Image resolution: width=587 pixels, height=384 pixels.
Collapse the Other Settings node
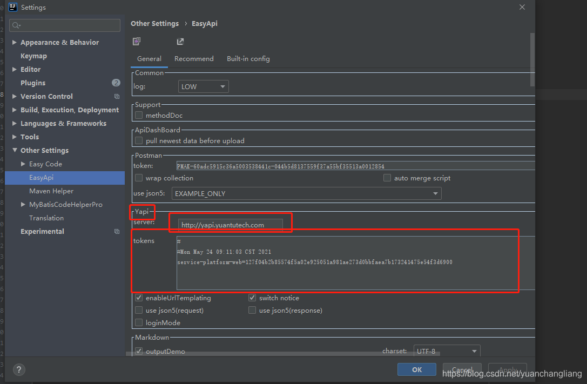[15, 150]
